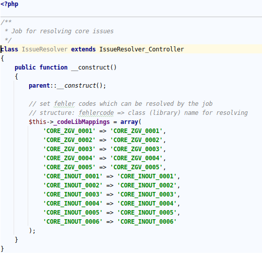Click the 'CORE_ZGV_0005' array key
The width and height of the screenshot is (262, 262).
point(70,167)
